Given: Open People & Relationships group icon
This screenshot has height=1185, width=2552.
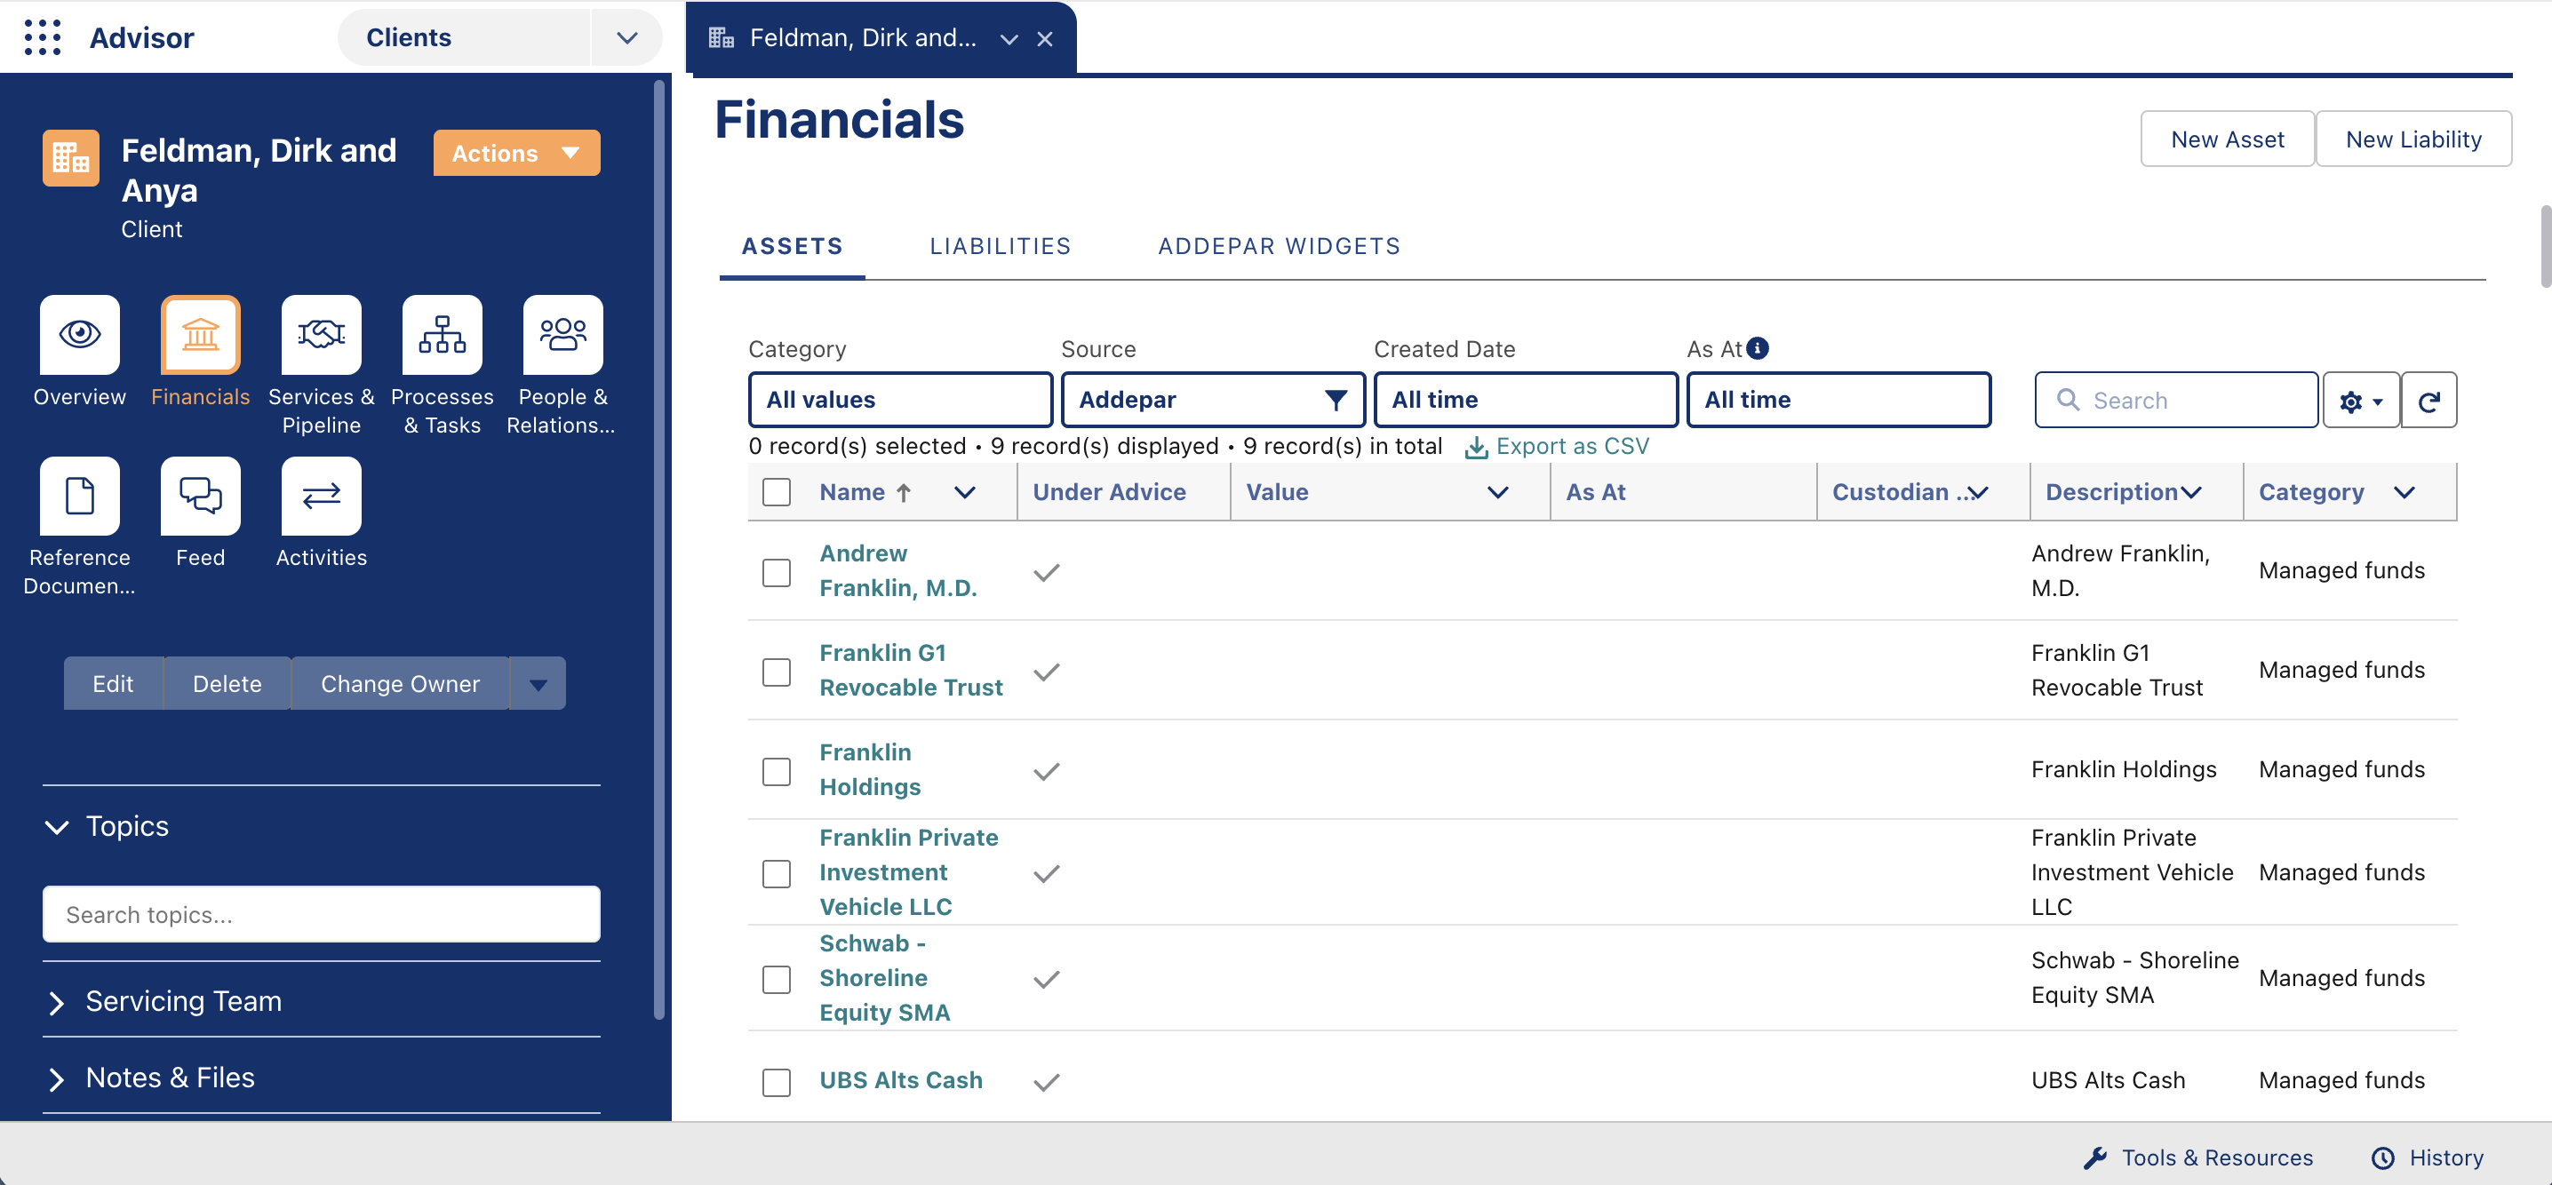Looking at the screenshot, I should 562,335.
